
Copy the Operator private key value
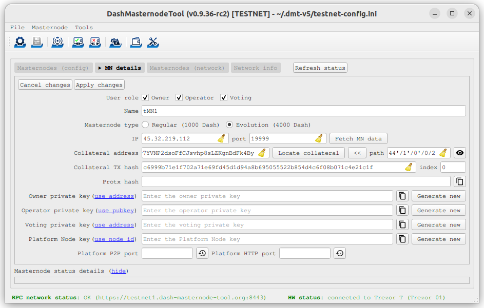[x=402, y=210]
